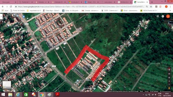The width and height of the screenshot is (173, 97).
Task: Go back to previous page in Chrome
Action: pyautogui.click(x=3, y=6)
